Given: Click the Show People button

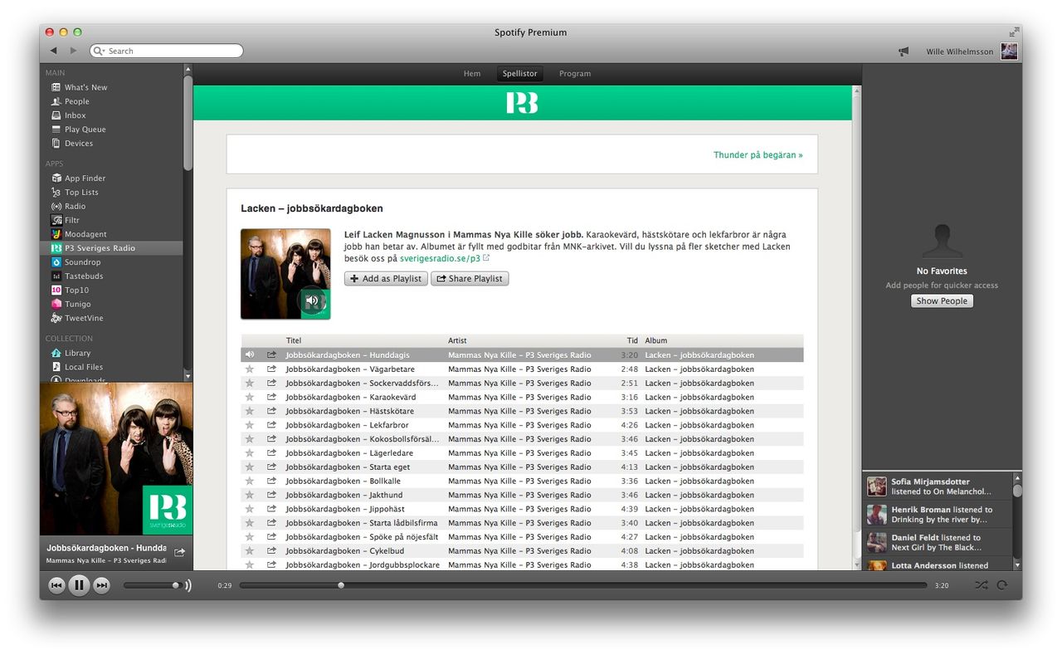Looking at the screenshot, I should [x=942, y=301].
